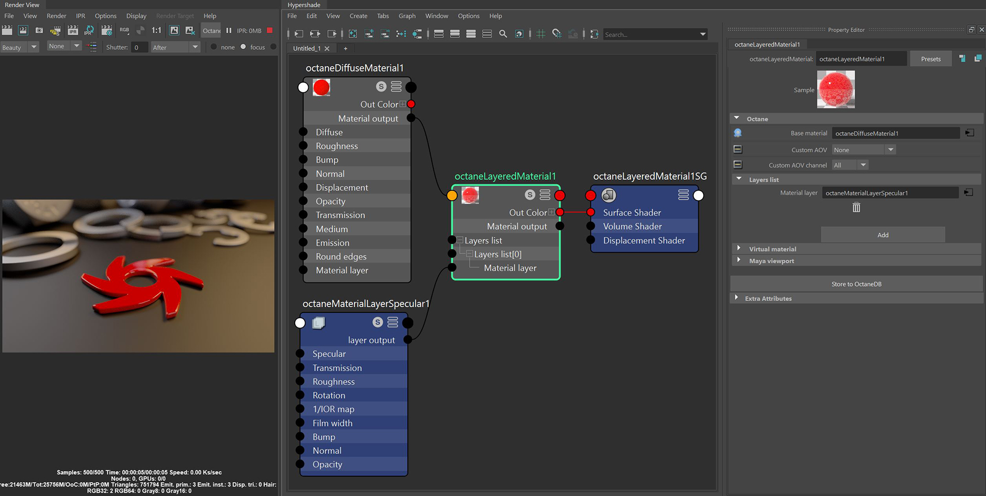Click the frame selected icon in Hypershade toolbar
Screen dimensions: 986x496
click(x=353, y=34)
